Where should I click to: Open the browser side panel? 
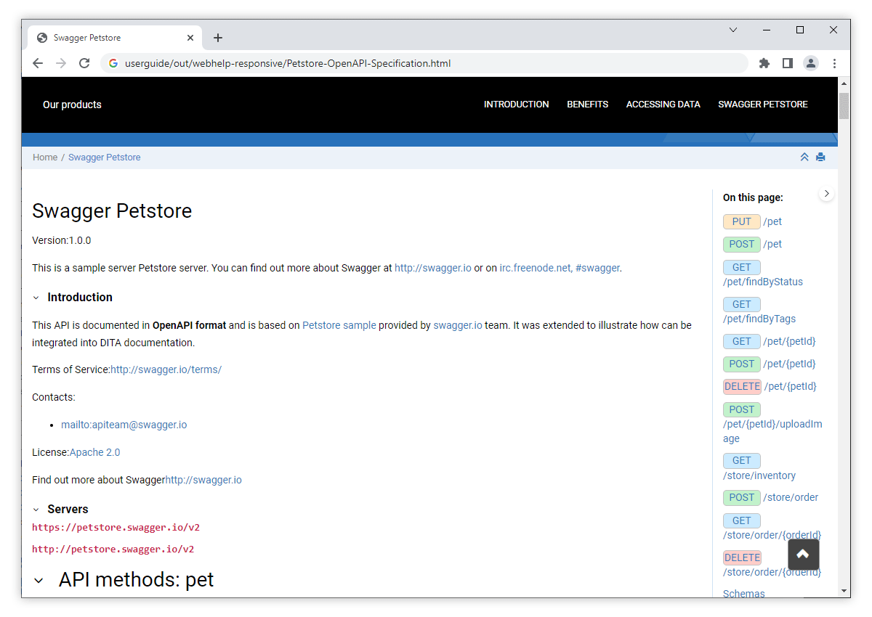click(x=787, y=63)
